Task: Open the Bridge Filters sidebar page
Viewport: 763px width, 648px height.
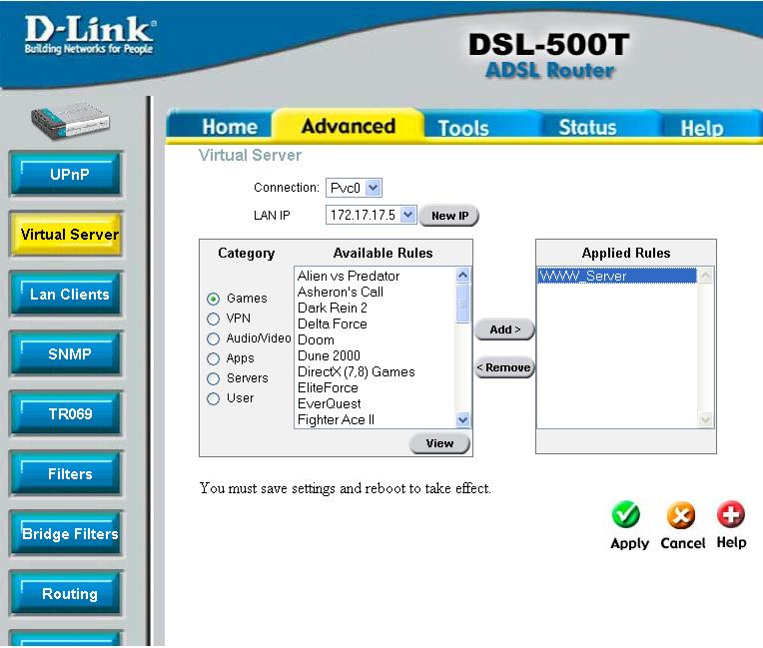Action: [70, 534]
